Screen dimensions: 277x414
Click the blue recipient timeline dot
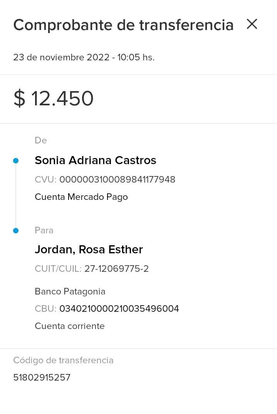16,231
